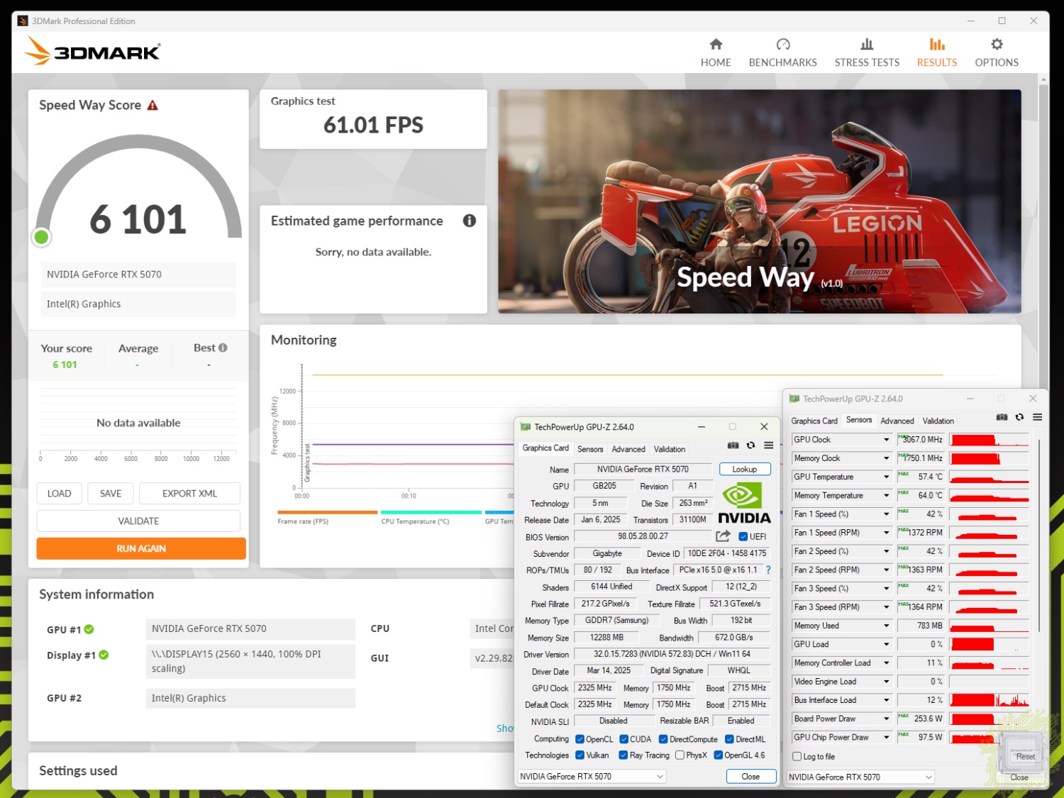The height and width of the screenshot is (798, 1064).
Task: Switch to Sensors tab in front GPU-Z window
Action: pyautogui.click(x=590, y=449)
